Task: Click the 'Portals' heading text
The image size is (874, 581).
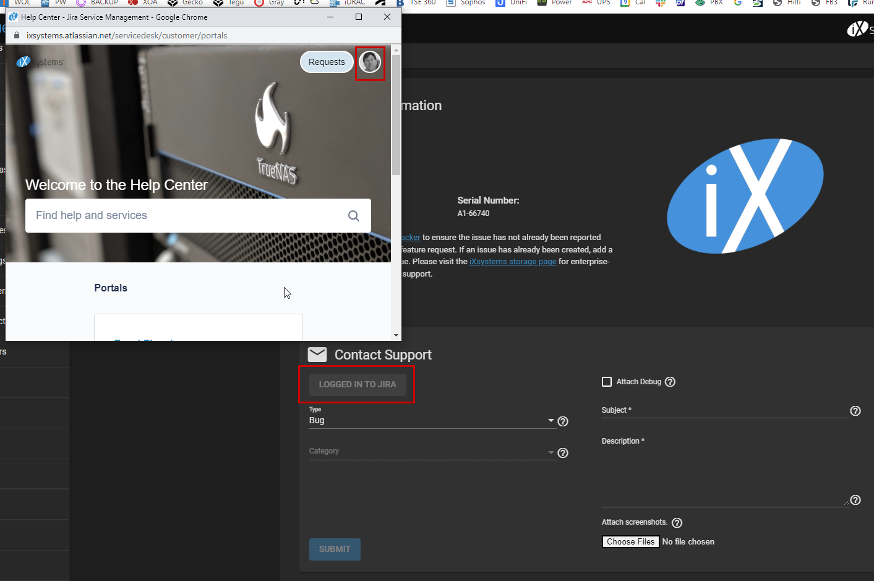Action: [111, 288]
